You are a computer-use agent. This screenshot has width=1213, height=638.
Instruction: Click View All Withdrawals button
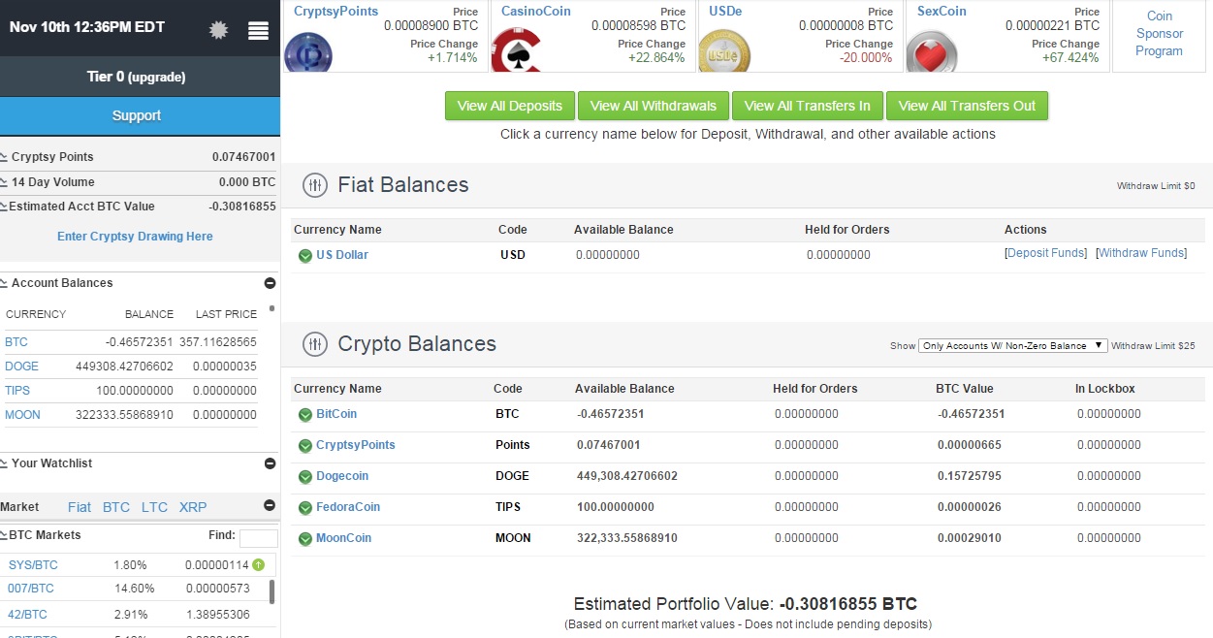(654, 106)
